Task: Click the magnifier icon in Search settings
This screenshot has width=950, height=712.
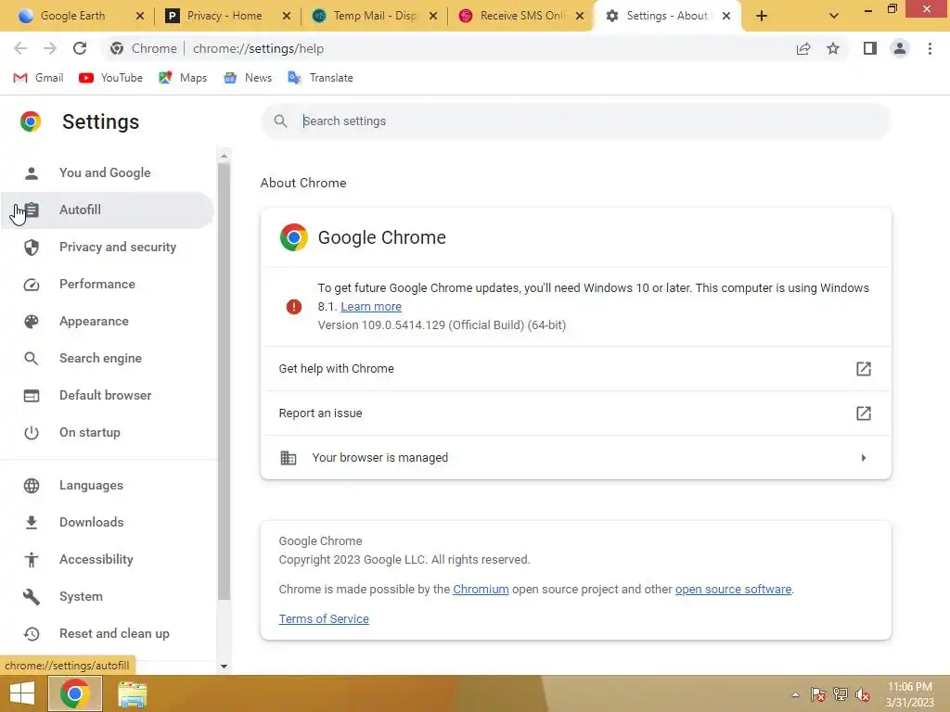Action: [280, 121]
